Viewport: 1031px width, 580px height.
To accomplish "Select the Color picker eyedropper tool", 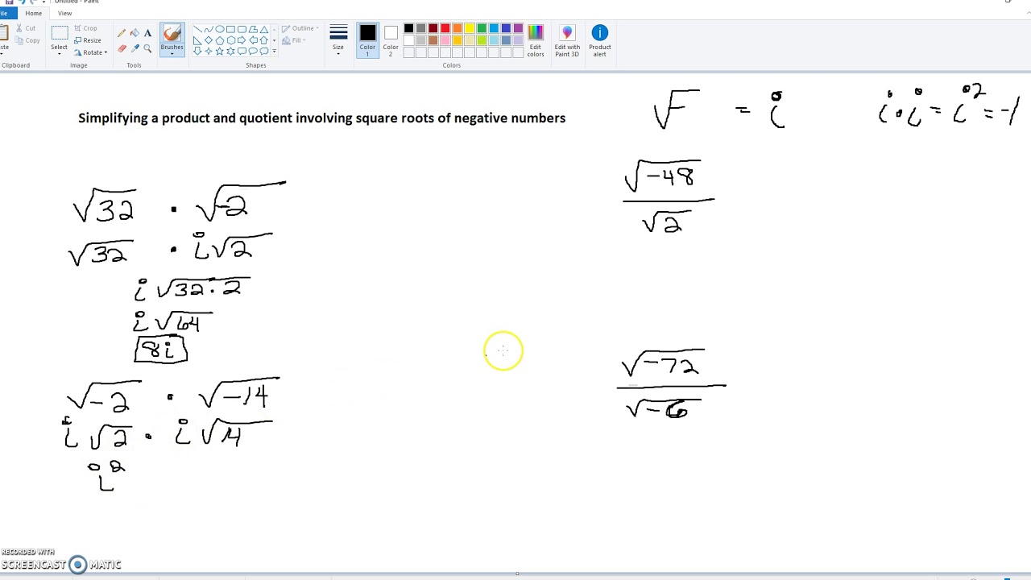I will coord(135,48).
